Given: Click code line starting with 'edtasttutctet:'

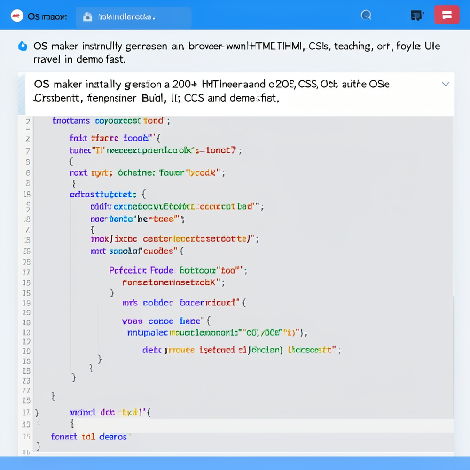Looking at the screenshot, I should coord(108,194).
